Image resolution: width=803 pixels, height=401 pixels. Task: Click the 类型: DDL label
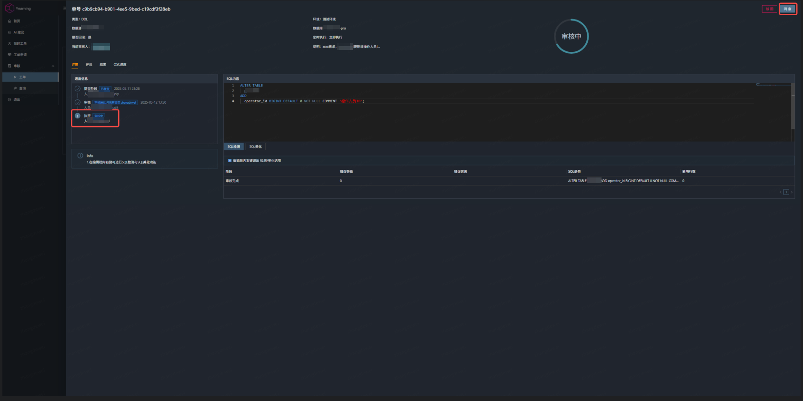point(80,19)
